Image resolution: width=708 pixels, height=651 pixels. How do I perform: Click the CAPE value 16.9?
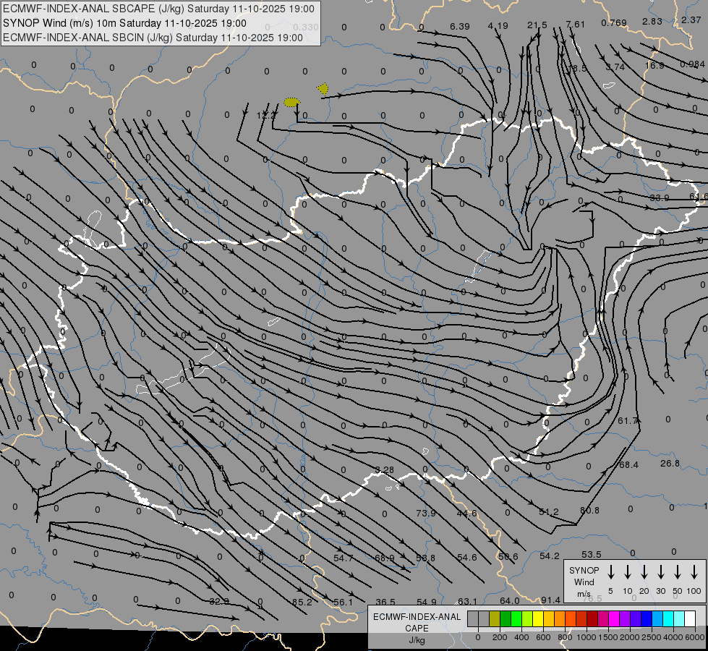coord(654,66)
